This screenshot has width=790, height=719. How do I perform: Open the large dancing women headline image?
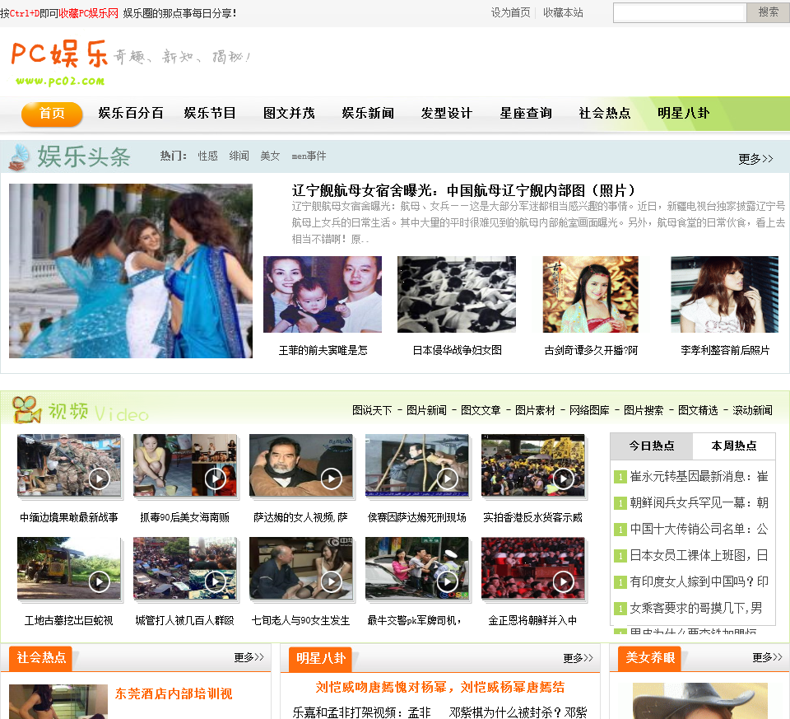pyautogui.click(x=131, y=271)
